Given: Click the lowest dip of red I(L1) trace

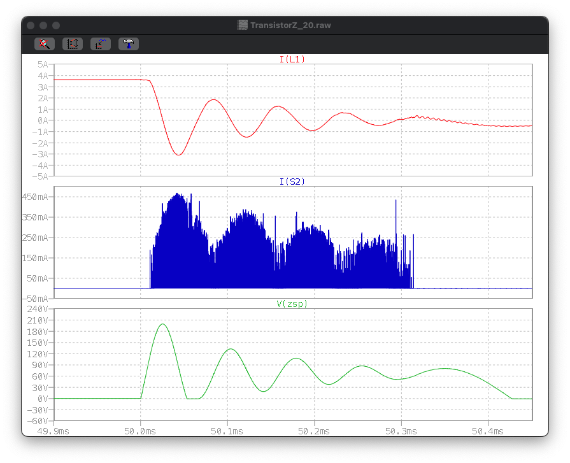Looking at the screenshot, I should point(180,155).
